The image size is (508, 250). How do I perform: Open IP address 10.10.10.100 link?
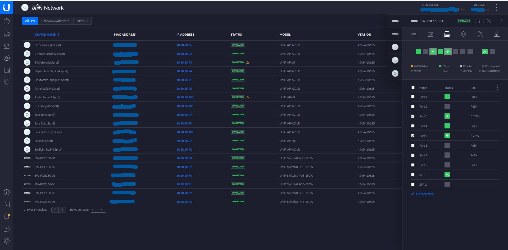point(185,97)
